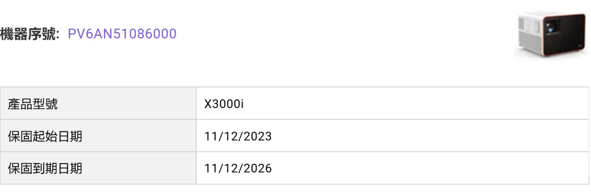Click the projector lens in the product image

[551, 28]
